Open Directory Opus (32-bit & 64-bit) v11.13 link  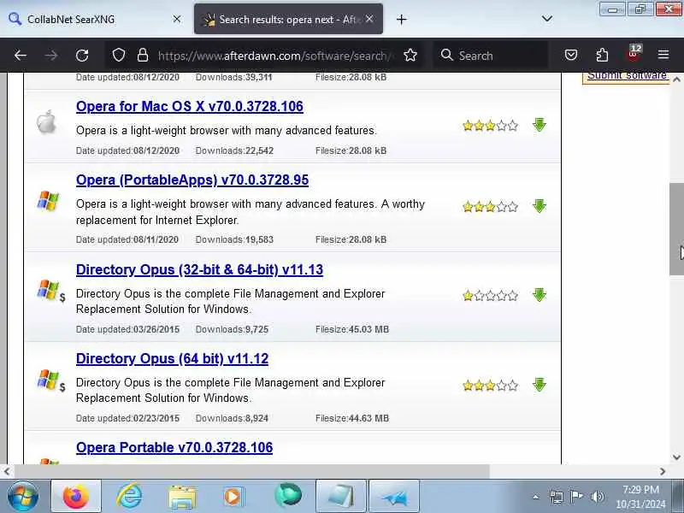(x=199, y=269)
